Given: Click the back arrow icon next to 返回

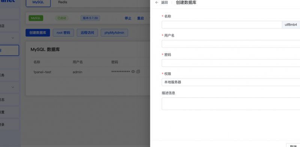Looking at the screenshot, I should coord(157,3).
